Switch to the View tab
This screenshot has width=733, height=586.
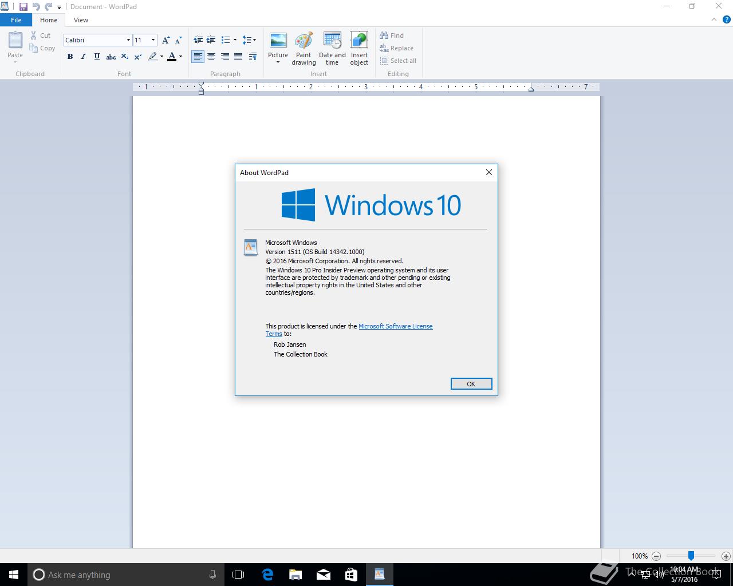[x=81, y=20]
